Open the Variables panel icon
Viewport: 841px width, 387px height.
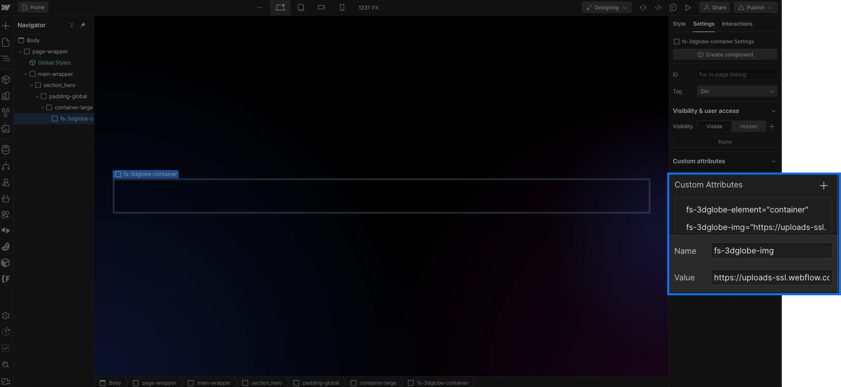pyautogui.click(x=6, y=96)
